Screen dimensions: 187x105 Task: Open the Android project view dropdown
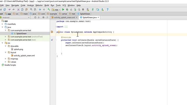coord(15,17)
